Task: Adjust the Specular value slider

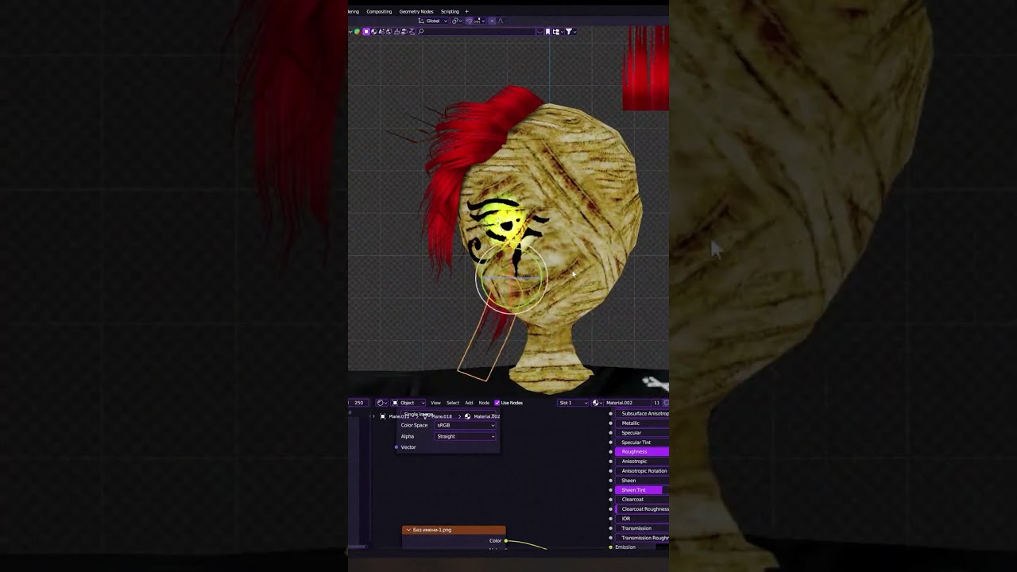Action: [643, 433]
